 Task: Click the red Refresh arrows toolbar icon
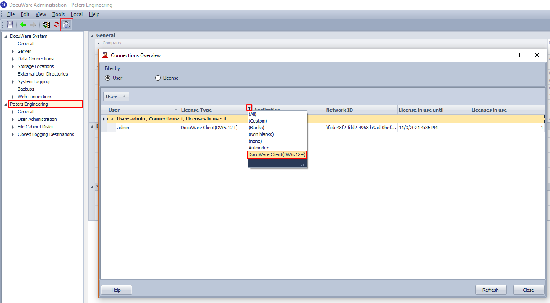[x=56, y=25]
